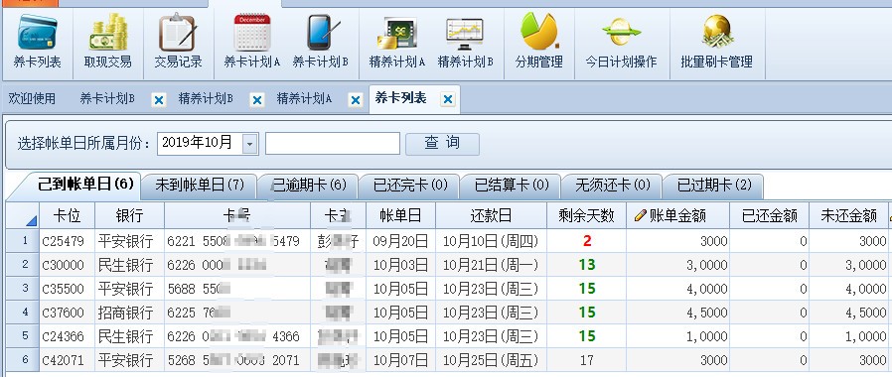Open the 取现交易 cash withdrawal icon
The height and width of the screenshot is (377, 892).
point(107,33)
